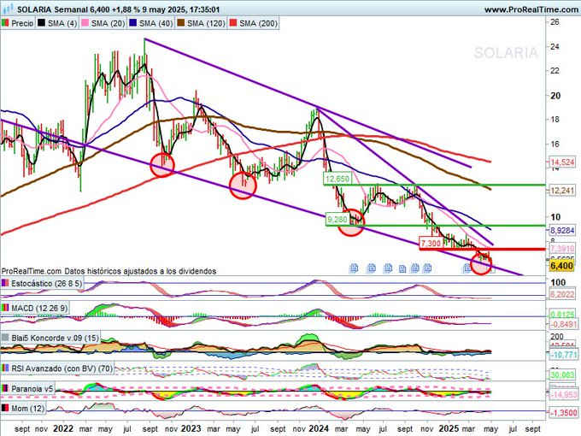Click the Precio candlestick legend icon
The image size is (581, 436).
[x=5, y=23]
